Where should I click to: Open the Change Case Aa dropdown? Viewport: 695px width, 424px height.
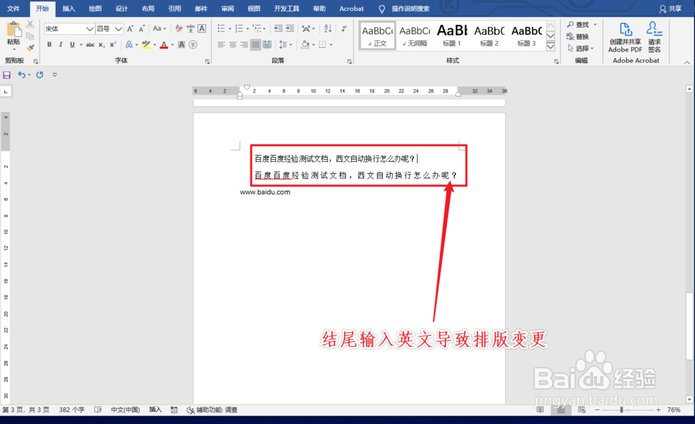tap(159, 28)
